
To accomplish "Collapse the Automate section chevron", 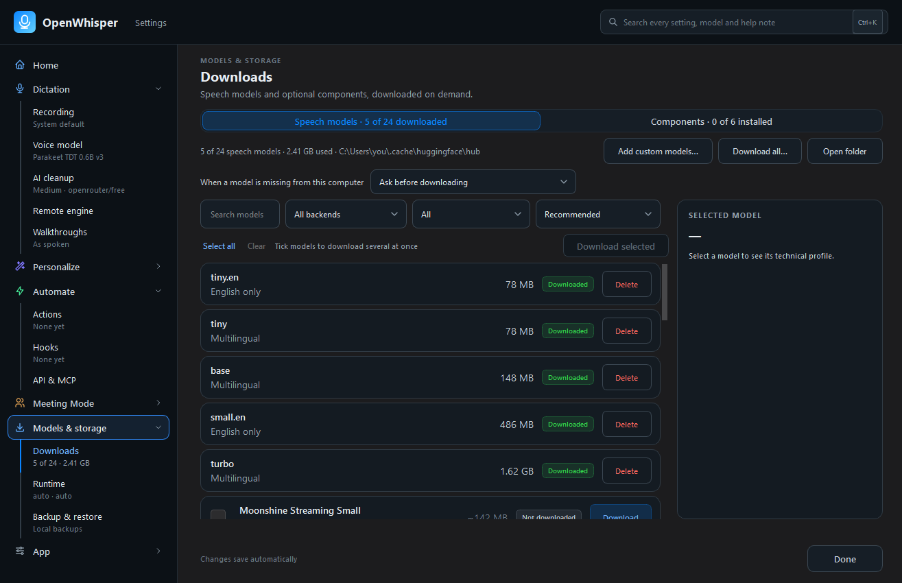I will point(158,291).
